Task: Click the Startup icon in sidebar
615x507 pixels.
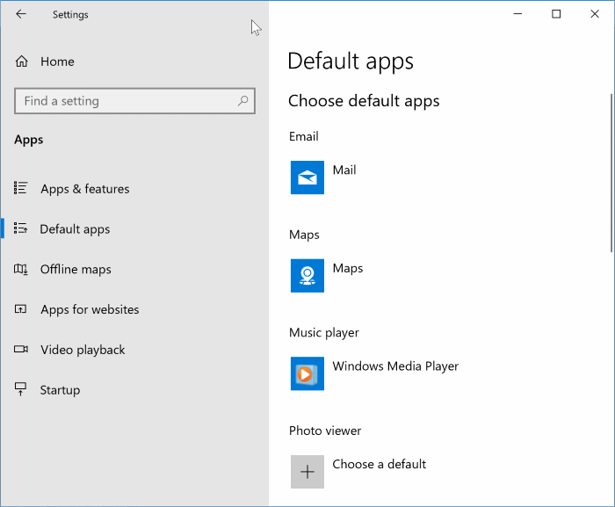Action: pyautogui.click(x=20, y=389)
